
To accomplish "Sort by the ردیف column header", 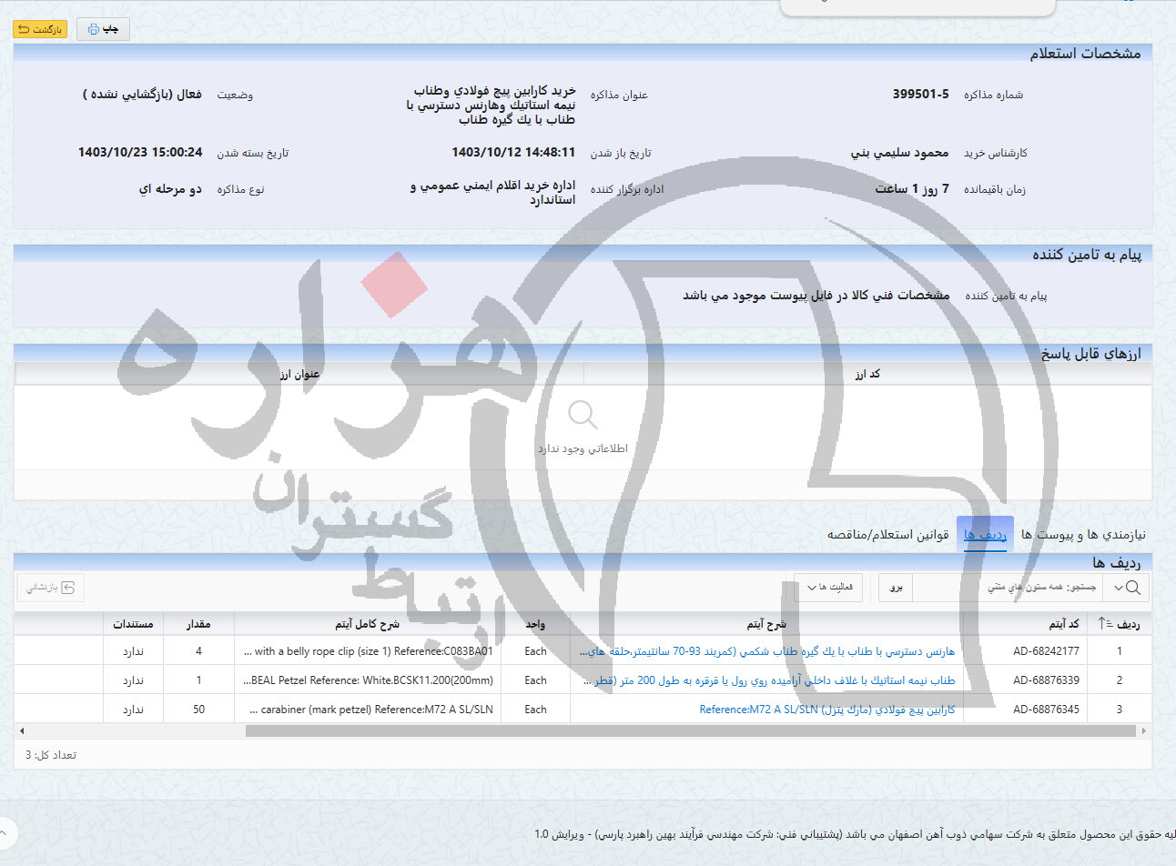I will click(x=1120, y=624).
